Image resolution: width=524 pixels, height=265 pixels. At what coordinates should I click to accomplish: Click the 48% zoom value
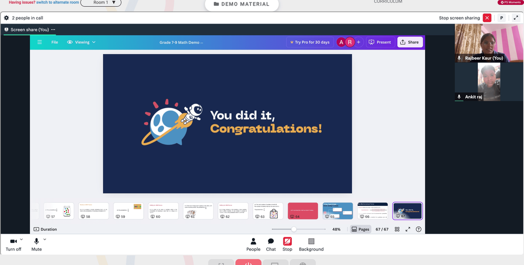pyautogui.click(x=336, y=229)
